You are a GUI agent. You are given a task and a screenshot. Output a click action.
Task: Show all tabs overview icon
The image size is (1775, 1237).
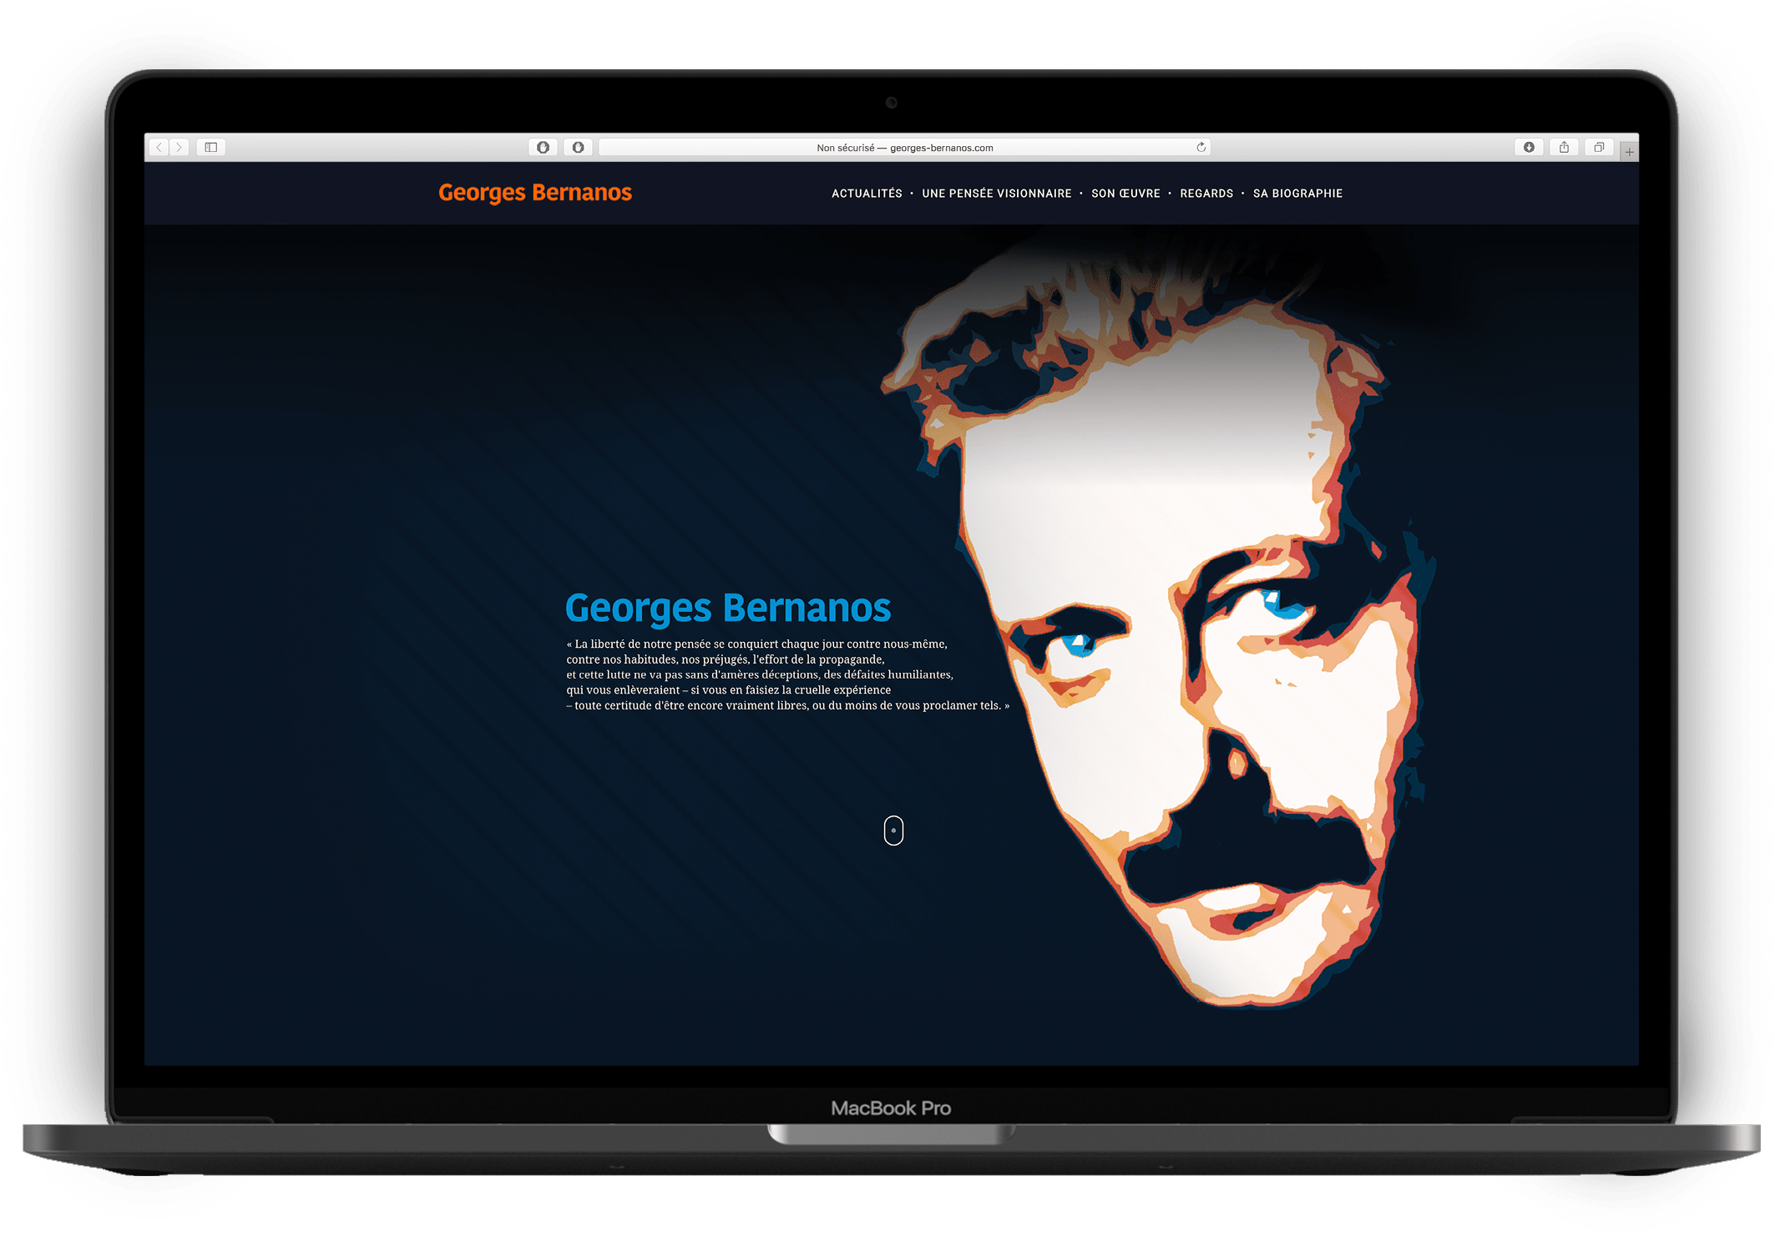coord(1599,148)
